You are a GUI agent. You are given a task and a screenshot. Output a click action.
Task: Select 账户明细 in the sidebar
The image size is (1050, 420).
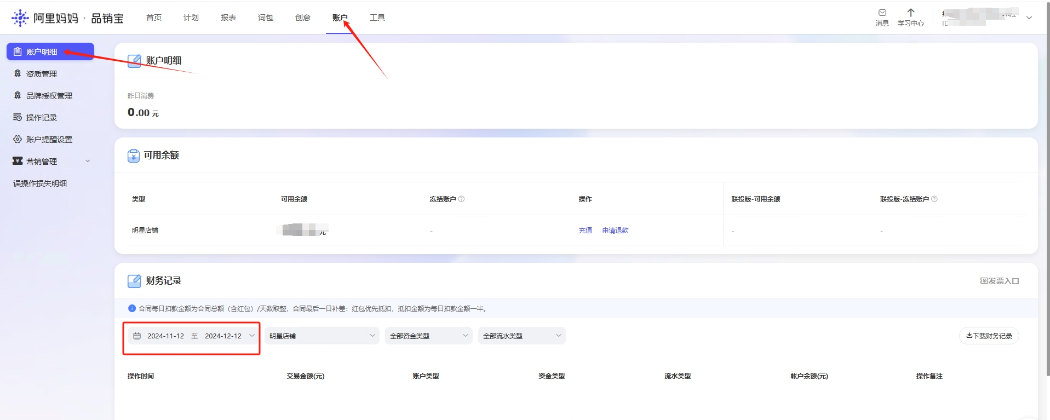[50, 51]
